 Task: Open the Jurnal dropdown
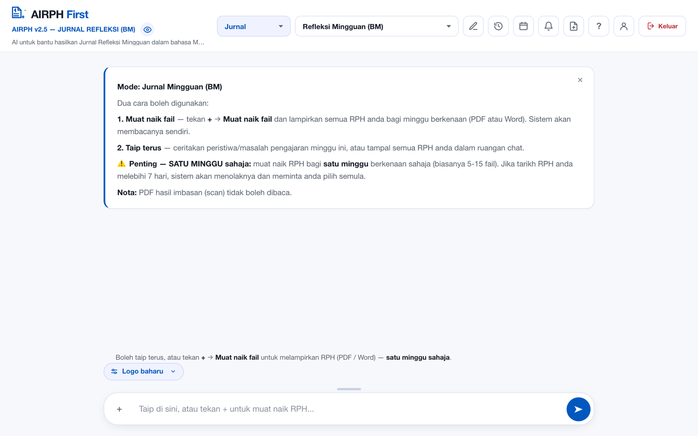[x=254, y=26]
